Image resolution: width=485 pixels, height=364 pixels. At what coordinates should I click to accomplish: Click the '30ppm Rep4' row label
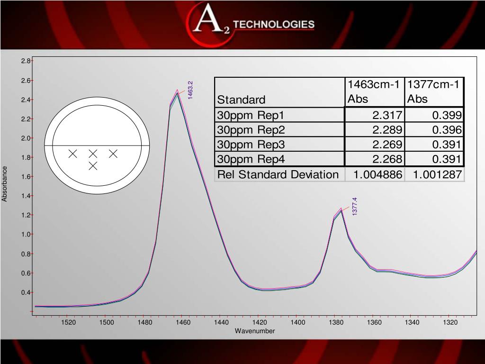(x=251, y=159)
